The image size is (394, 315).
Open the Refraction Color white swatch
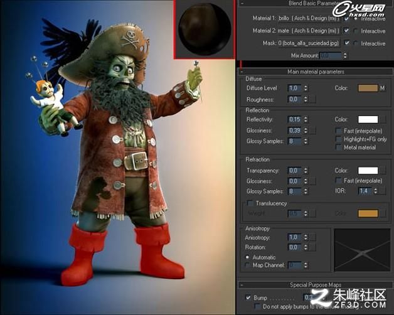(x=368, y=171)
